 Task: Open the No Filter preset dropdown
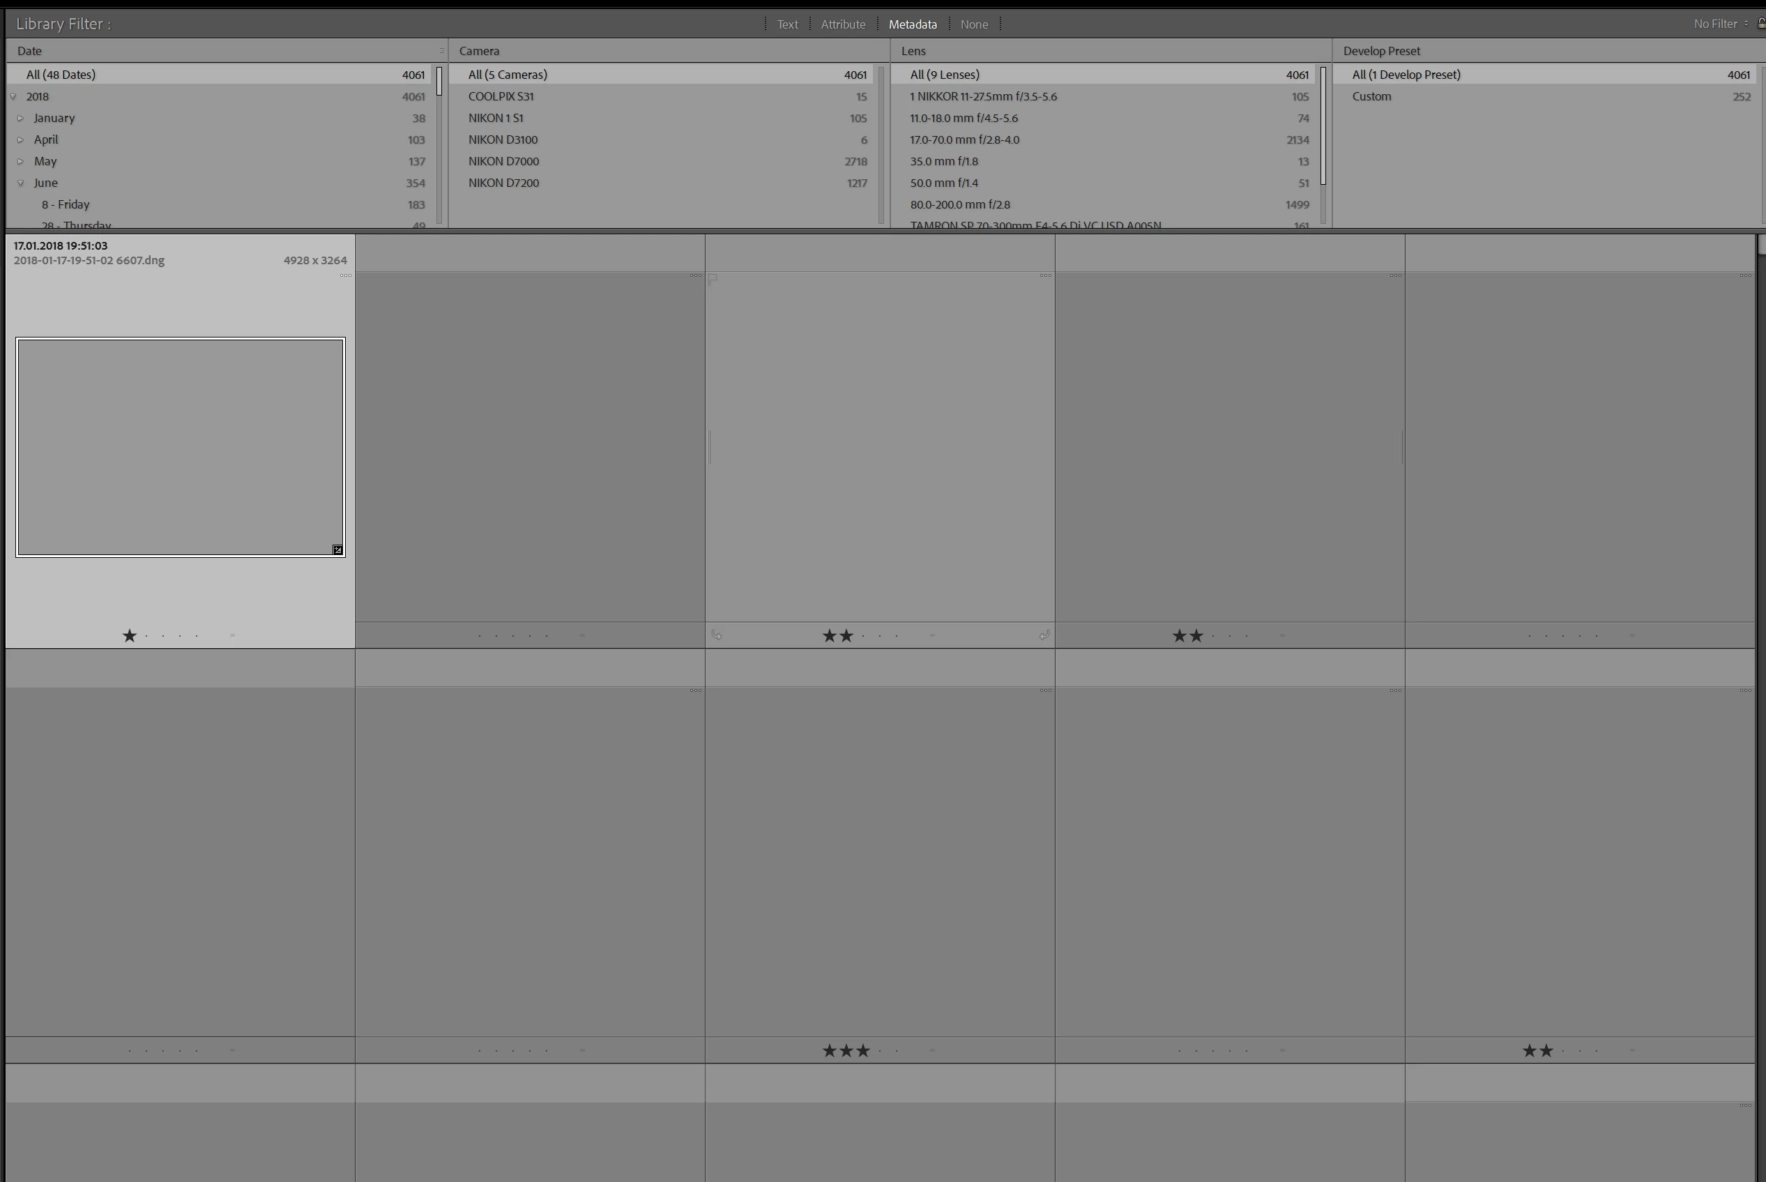pyautogui.click(x=1720, y=24)
